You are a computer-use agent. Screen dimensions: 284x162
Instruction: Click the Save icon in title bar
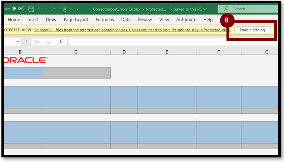[x=31, y=9]
